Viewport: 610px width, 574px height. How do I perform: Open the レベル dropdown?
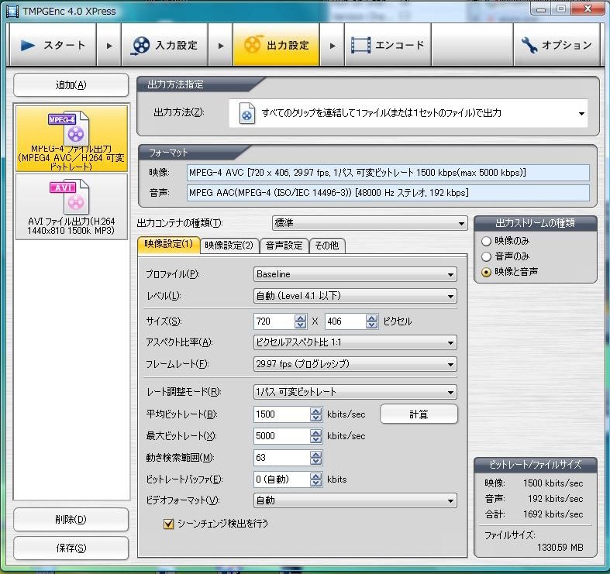355,296
